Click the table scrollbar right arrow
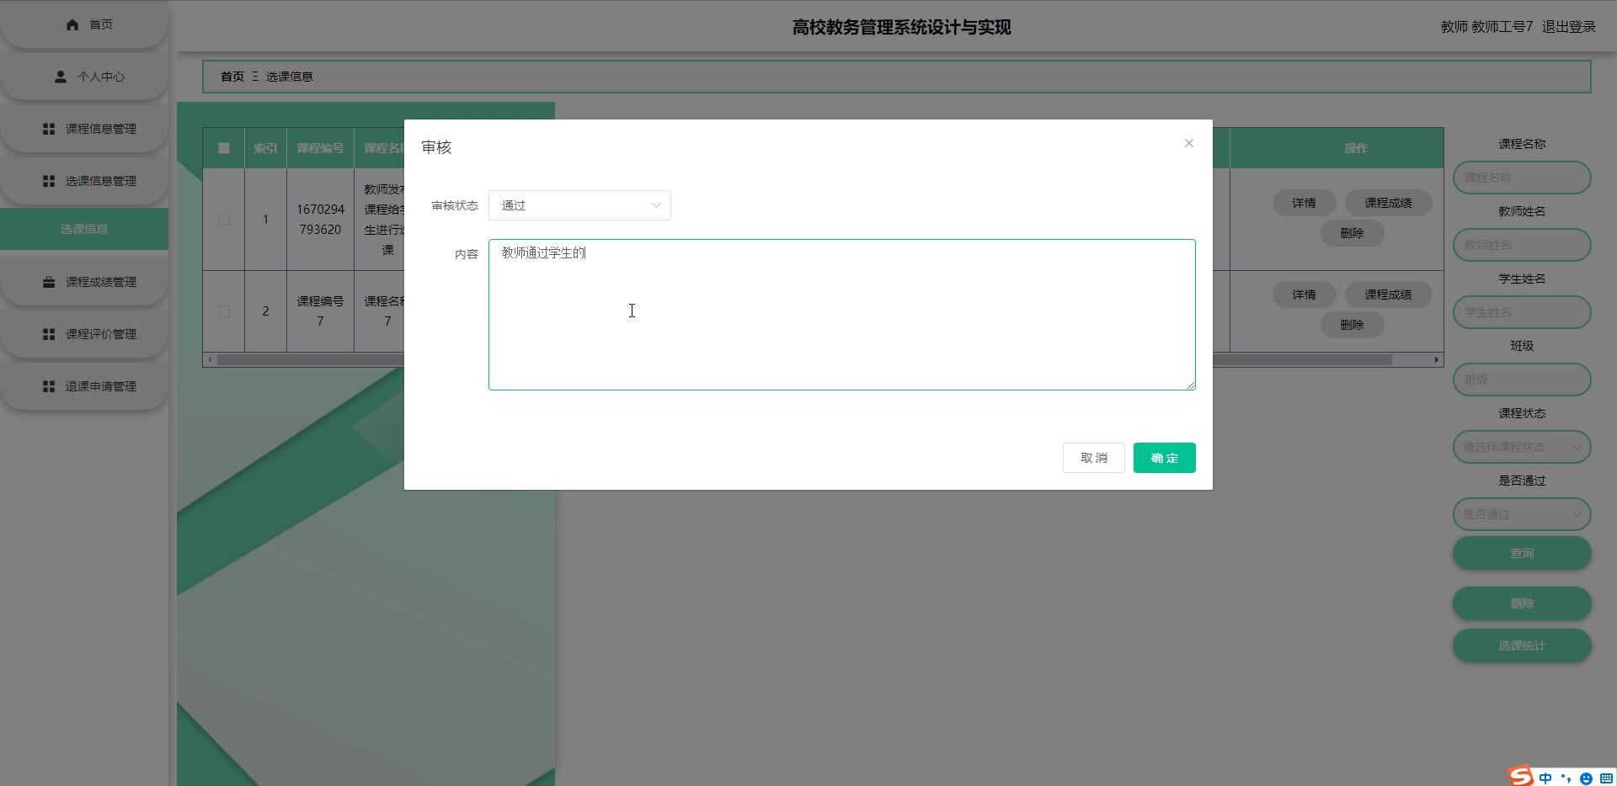 (1437, 360)
